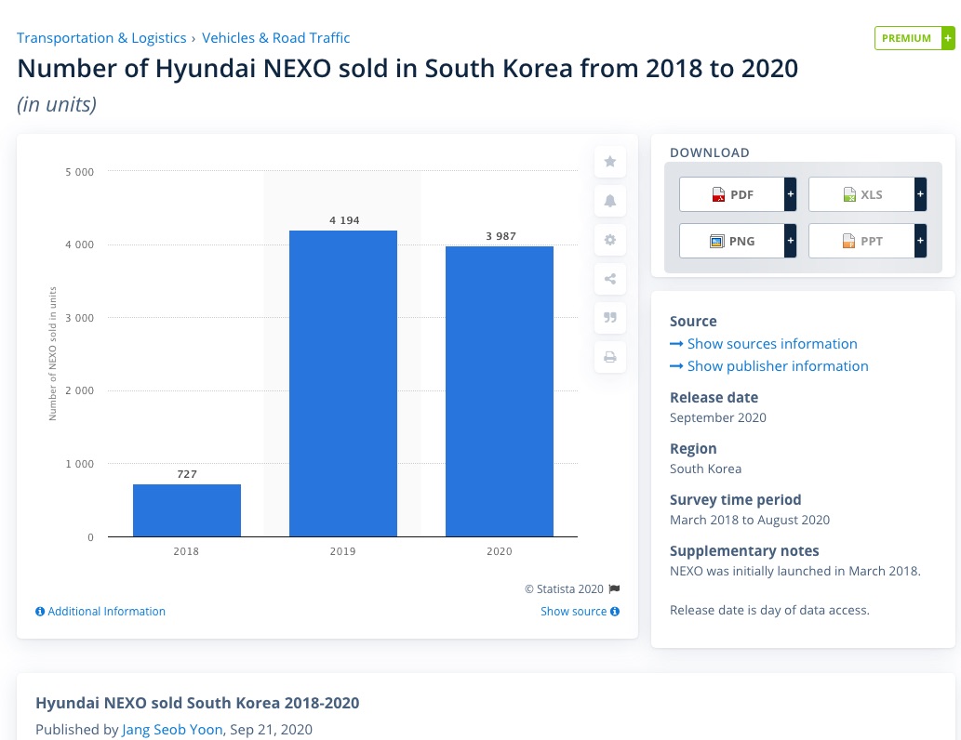Click heading Hyundai NEXO sold South Korea 2018-2020
Image resolution: width=961 pixels, height=740 pixels.
coord(197,703)
